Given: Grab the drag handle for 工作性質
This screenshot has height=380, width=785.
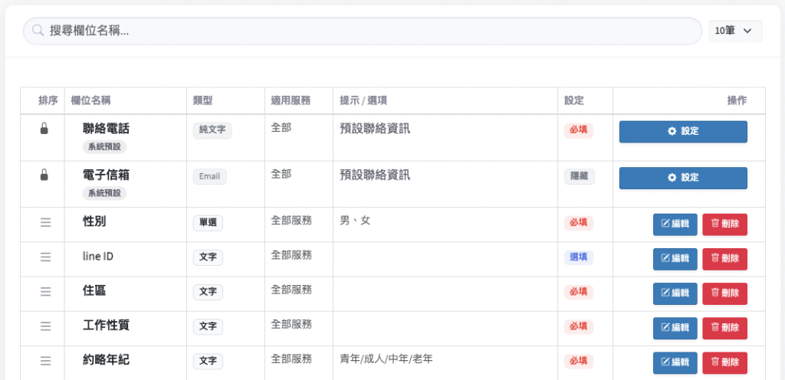Looking at the screenshot, I should (45, 326).
